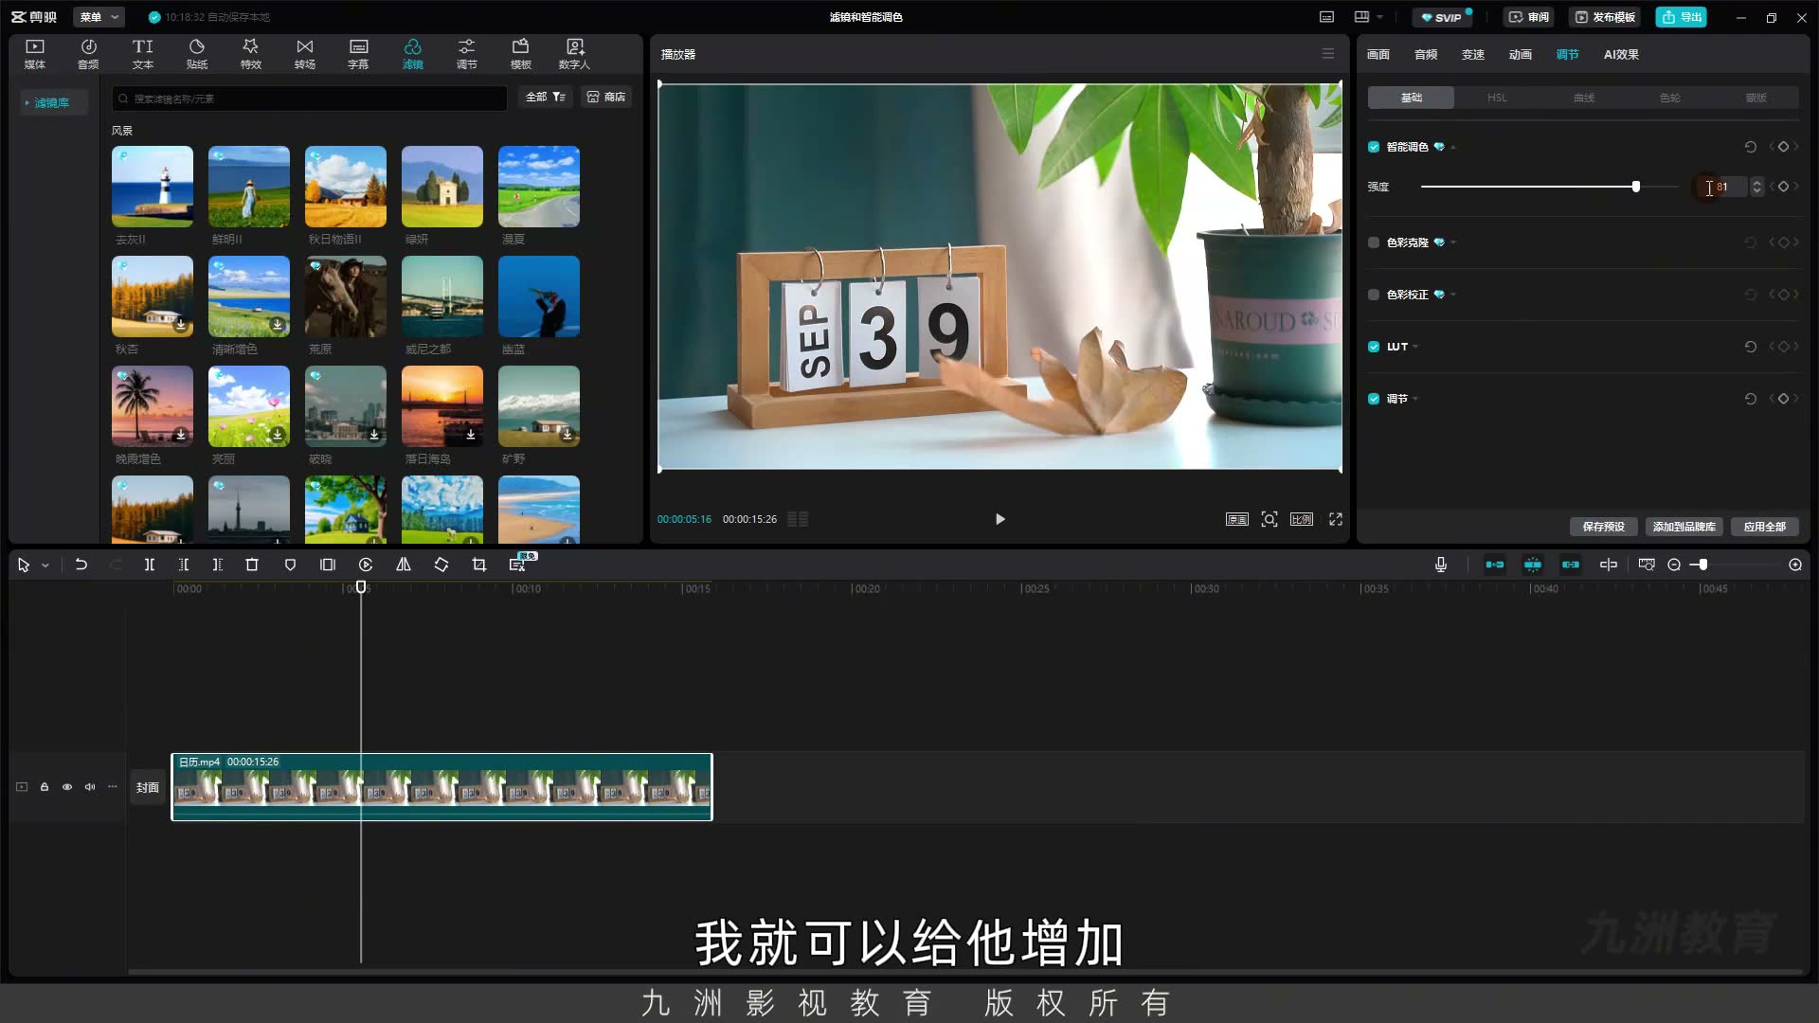The height and width of the screenshot is (1023, 1819).
Task: Open the 文本 text panel
Action: tap(142, 54)
